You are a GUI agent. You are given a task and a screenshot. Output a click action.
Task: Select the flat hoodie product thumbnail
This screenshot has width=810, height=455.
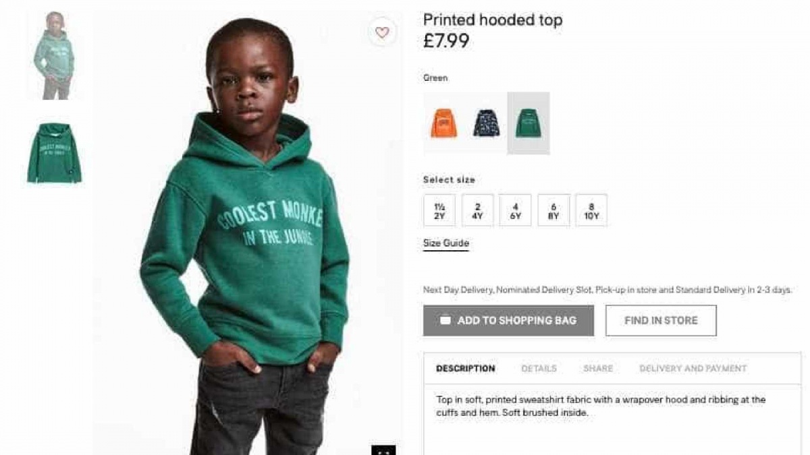tap(54, 153)
